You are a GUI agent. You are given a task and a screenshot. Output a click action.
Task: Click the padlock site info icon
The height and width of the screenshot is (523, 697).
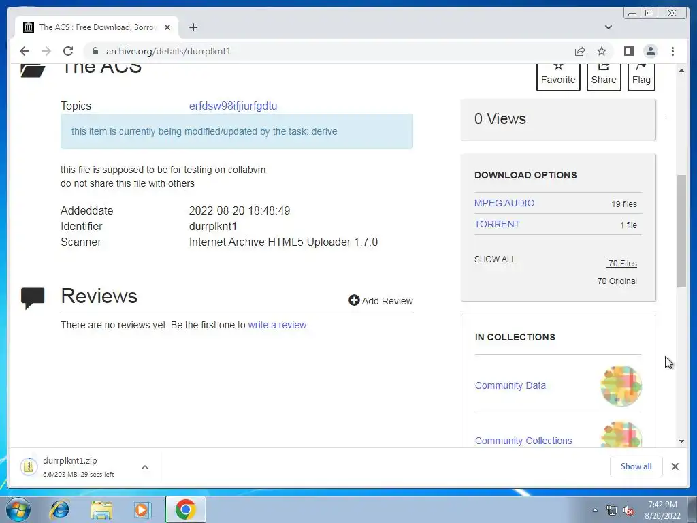[95, 51]
